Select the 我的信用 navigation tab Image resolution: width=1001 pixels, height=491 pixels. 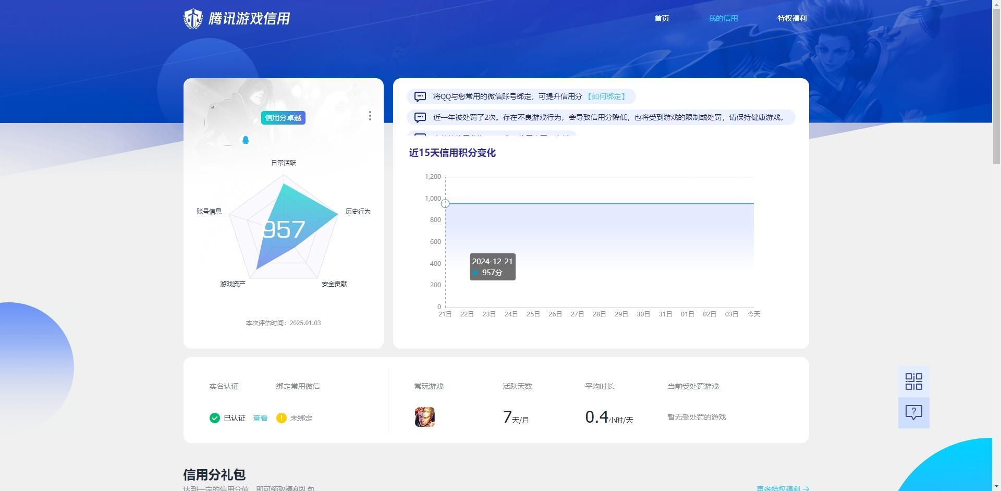point(723,18)
